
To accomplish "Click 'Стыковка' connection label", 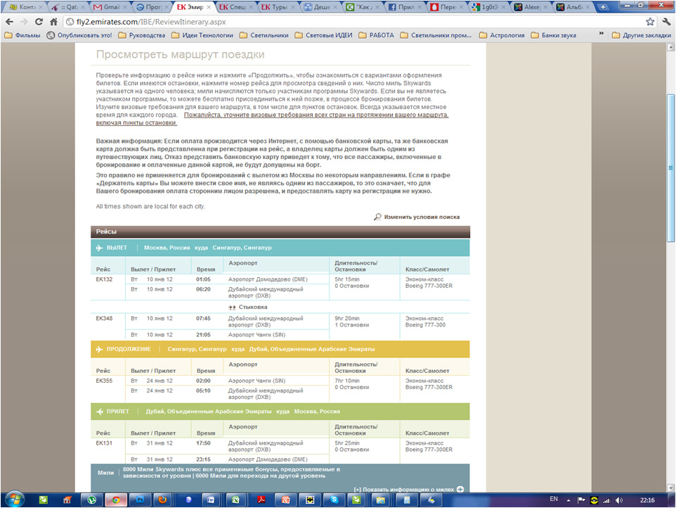I will (x=253, y=307).
